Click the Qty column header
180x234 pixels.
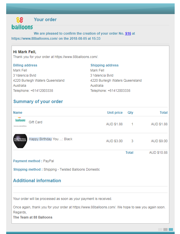[x=130, y=113]
